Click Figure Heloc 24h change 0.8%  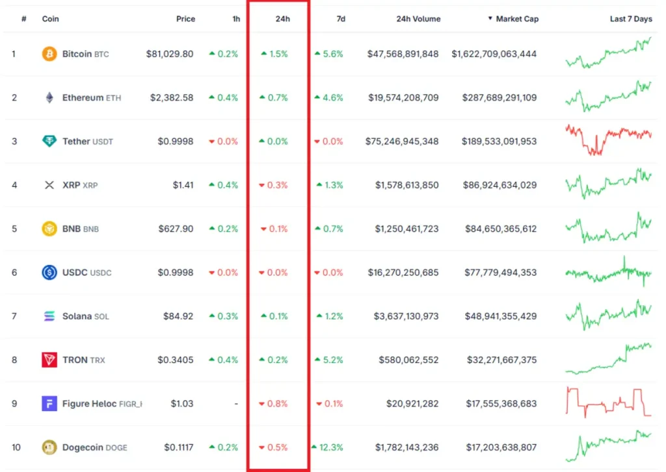pyautogui.click(x=273, y=403)
